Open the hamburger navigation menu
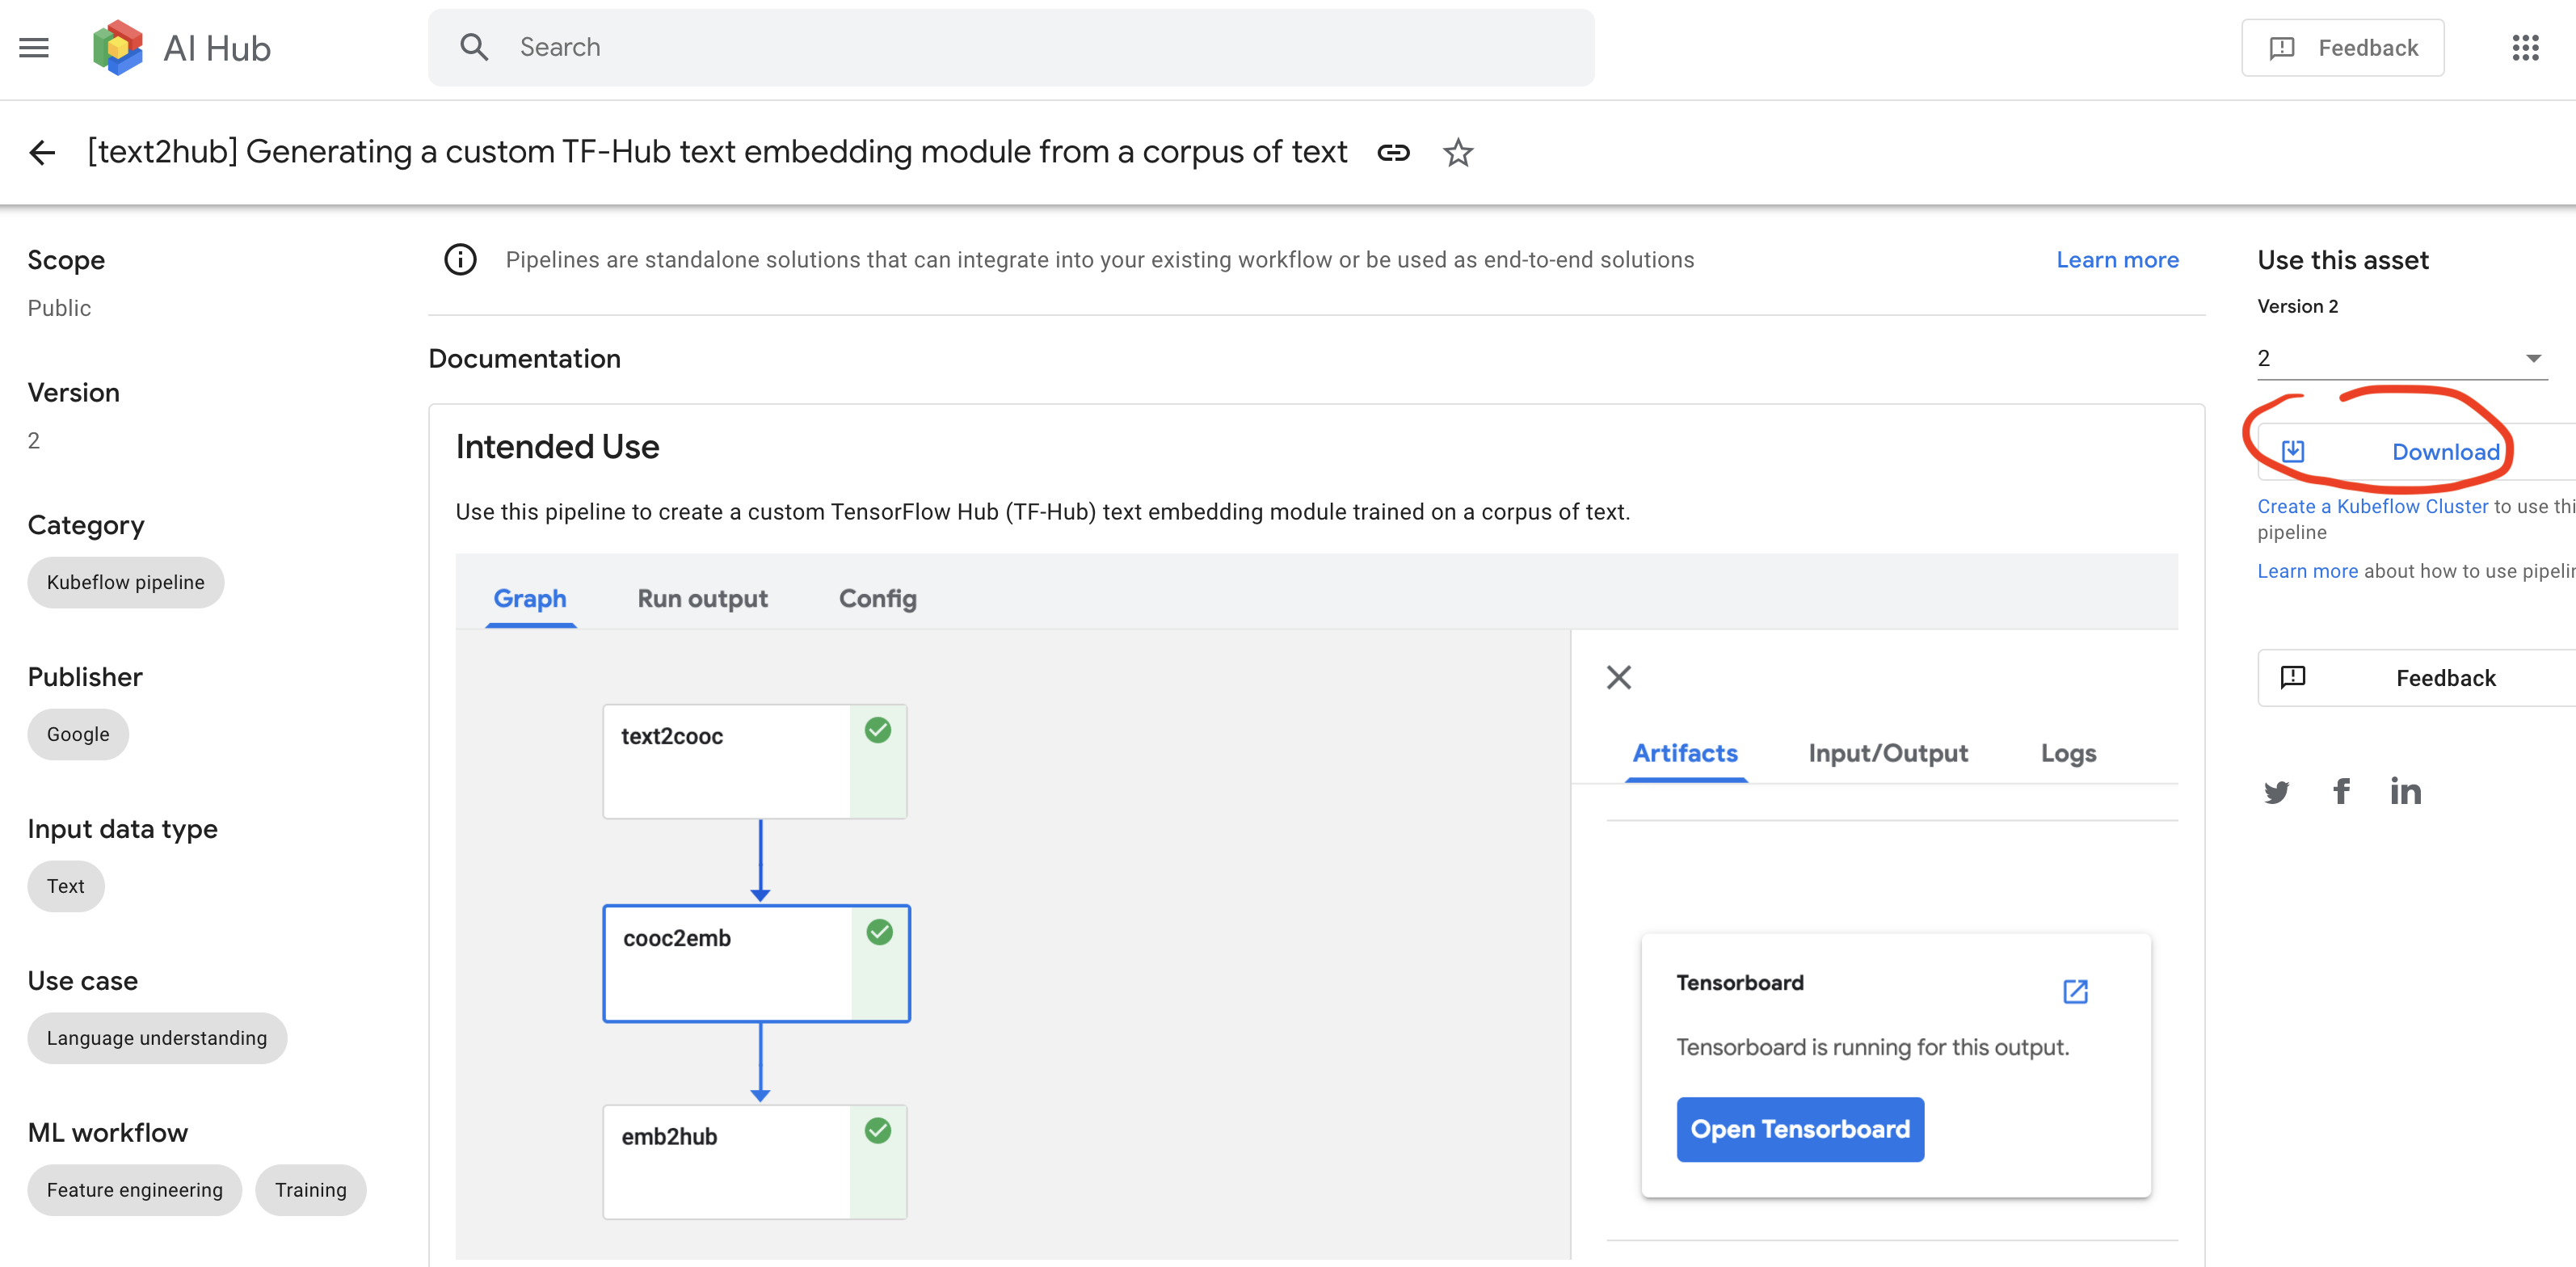This screenshot has width=2576, height=1267. (x=34, y=47)
